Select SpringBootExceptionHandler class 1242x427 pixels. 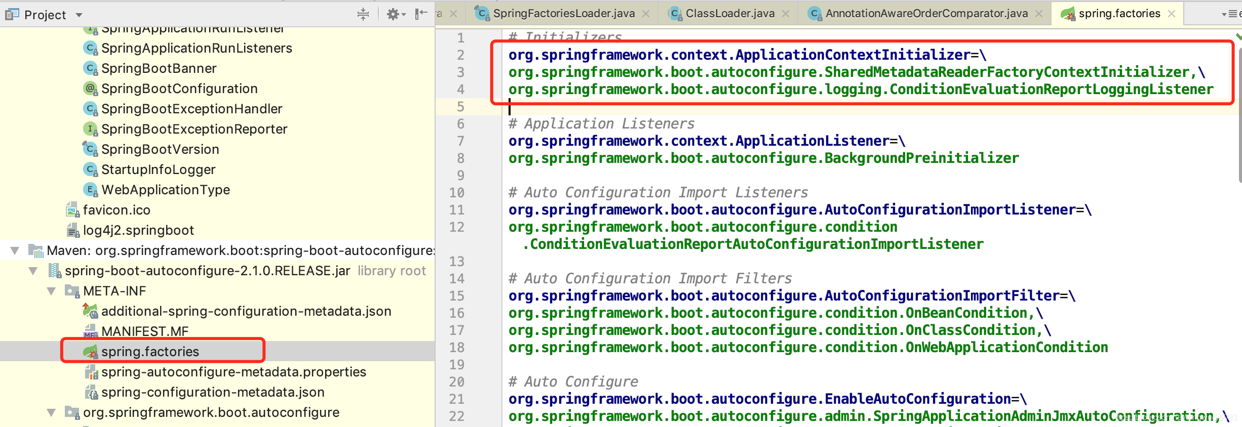point(191,109)
